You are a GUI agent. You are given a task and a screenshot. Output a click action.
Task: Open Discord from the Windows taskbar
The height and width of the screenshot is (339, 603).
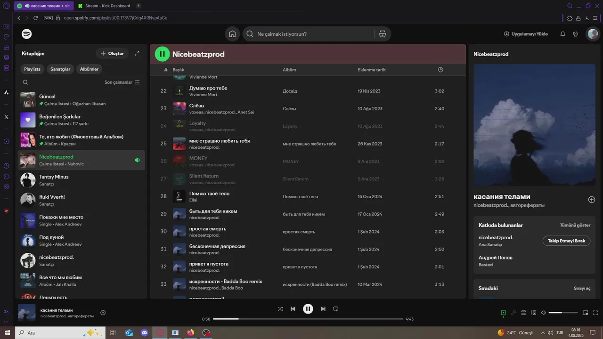(x=145, y=333)
